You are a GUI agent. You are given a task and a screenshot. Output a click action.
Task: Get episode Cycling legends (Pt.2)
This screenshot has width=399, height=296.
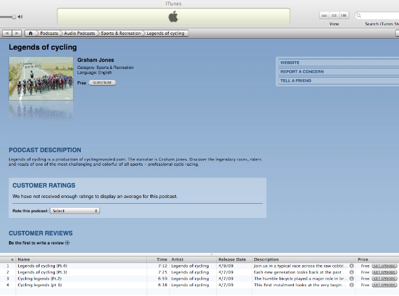coord(385,279)
